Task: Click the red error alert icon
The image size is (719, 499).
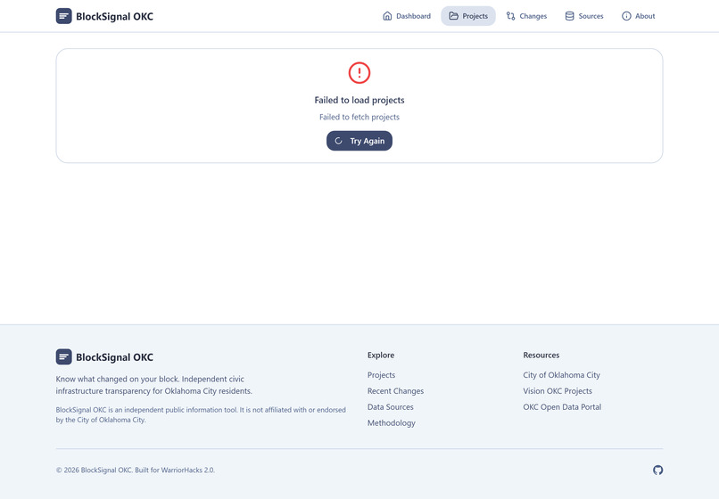Action: click(359, 73)
